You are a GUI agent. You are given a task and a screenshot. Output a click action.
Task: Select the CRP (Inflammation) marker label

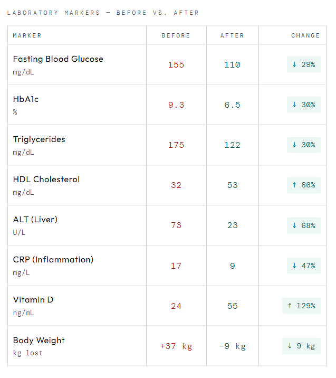point(53,260)
